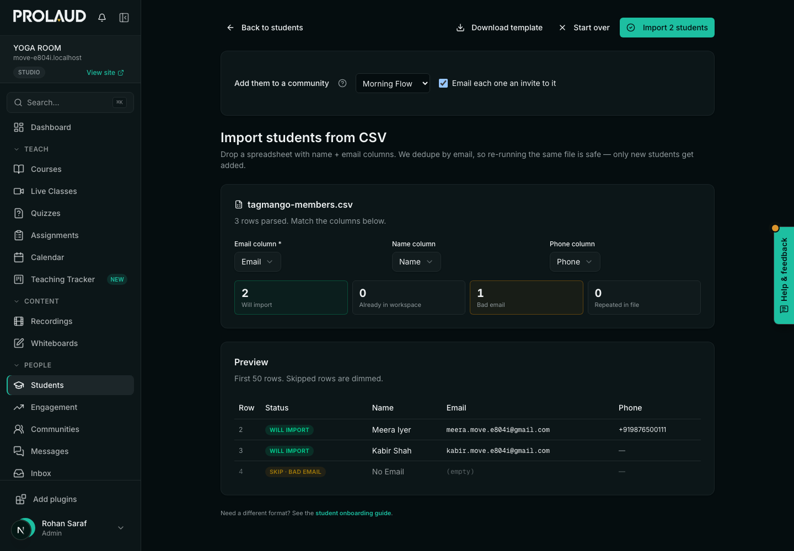Collapse the CONTENT section
The width and height of the screenshot is (794, 551).
[x=36, y=301]
